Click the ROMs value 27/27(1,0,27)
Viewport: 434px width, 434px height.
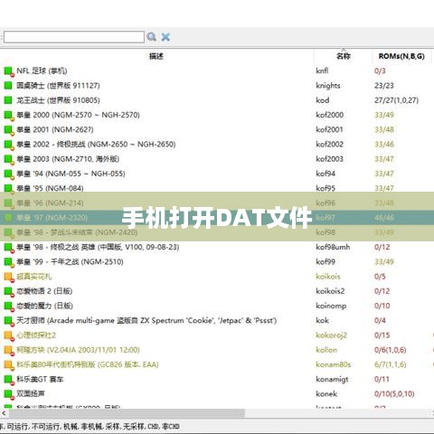(x=397, y=100)
